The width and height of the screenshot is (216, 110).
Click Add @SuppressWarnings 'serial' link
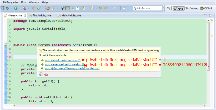(72, 68)
